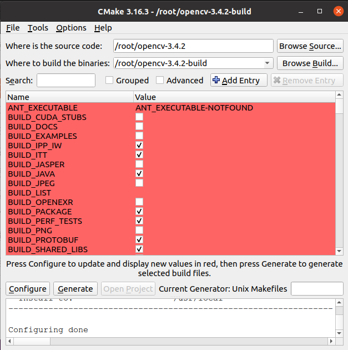The width and height of the screenshot is (348, 350).
Task: Uncheck BUILD_IPP_IW option
Action: click(139, 146)
